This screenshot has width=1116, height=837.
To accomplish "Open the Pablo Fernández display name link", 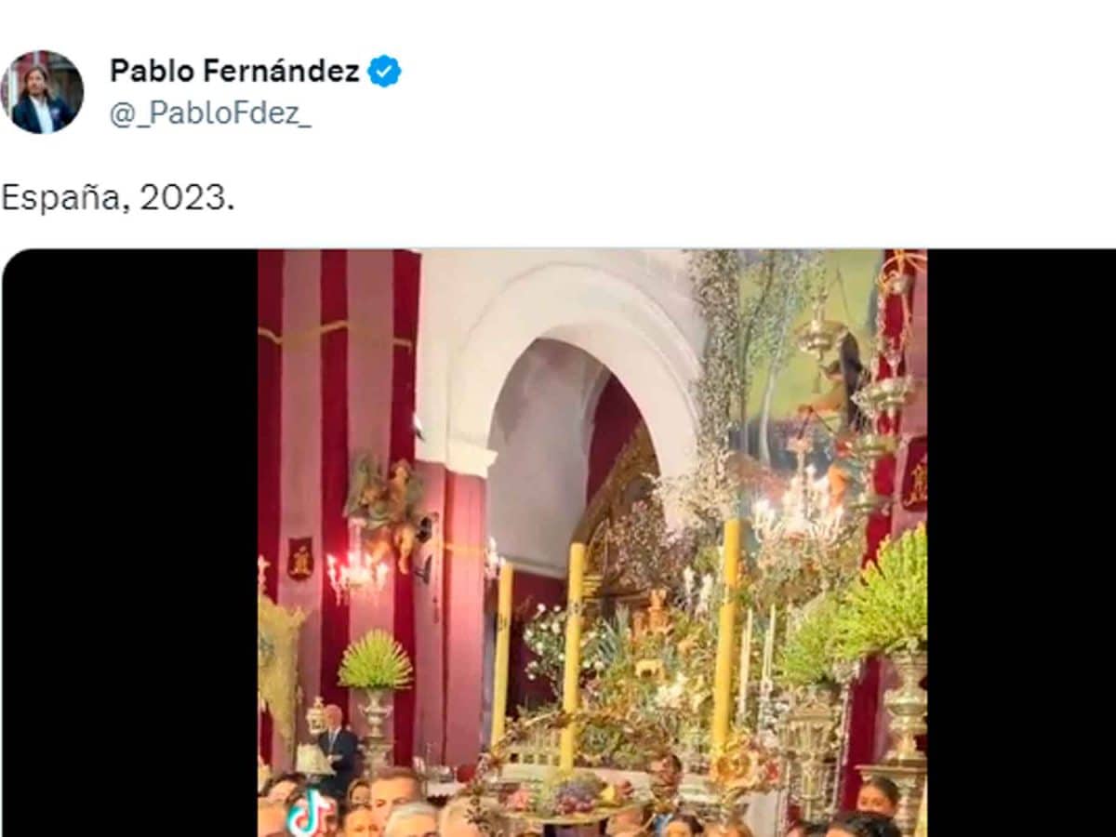I will 234,71.
